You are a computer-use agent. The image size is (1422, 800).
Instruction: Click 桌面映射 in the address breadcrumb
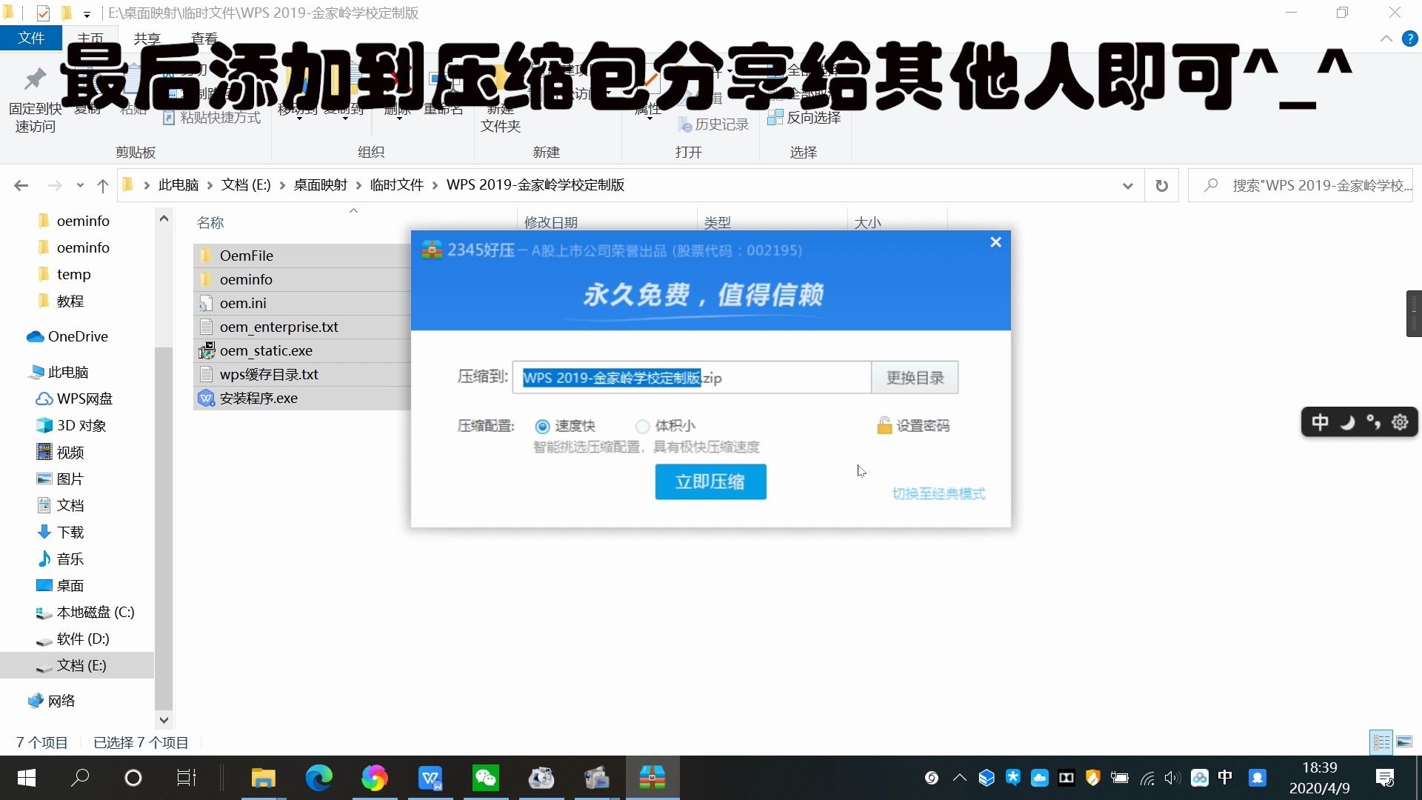click(320, 185)
